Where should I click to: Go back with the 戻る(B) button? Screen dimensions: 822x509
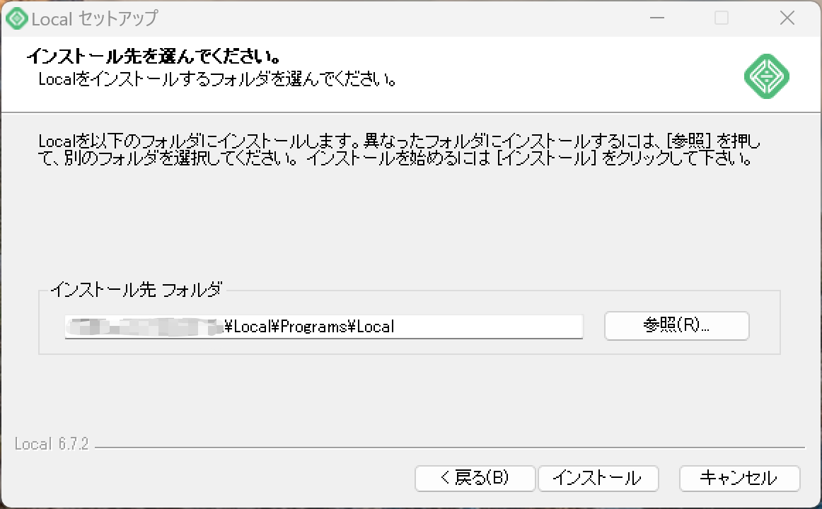click(x=475, y=478)
